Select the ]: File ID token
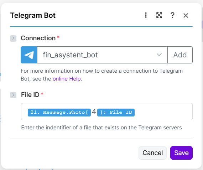The image size is (203, 170). tap(116, 112)
